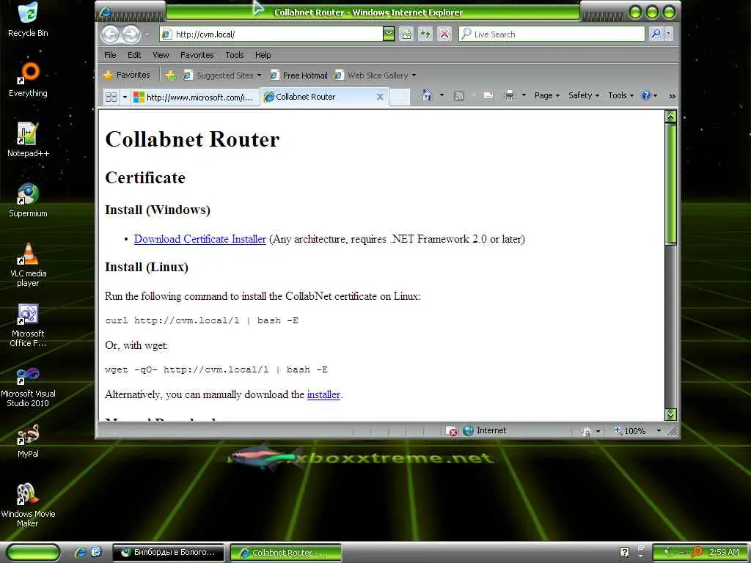Launch Internet Explorer from Quick Launch
This screenshot has height=563, width=751.
point(80,553)
